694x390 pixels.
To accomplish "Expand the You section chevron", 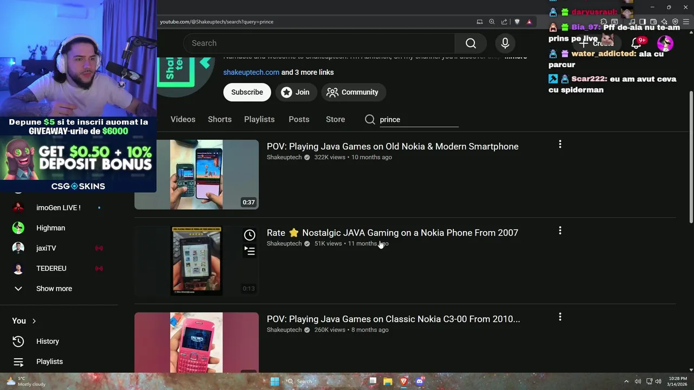I will click(34, 321).
